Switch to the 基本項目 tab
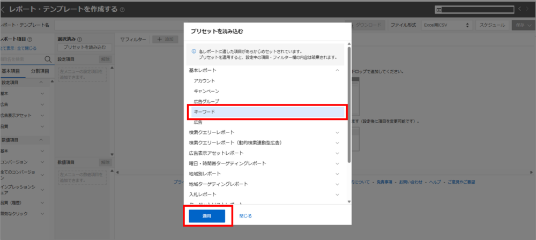 pos(11,71)
